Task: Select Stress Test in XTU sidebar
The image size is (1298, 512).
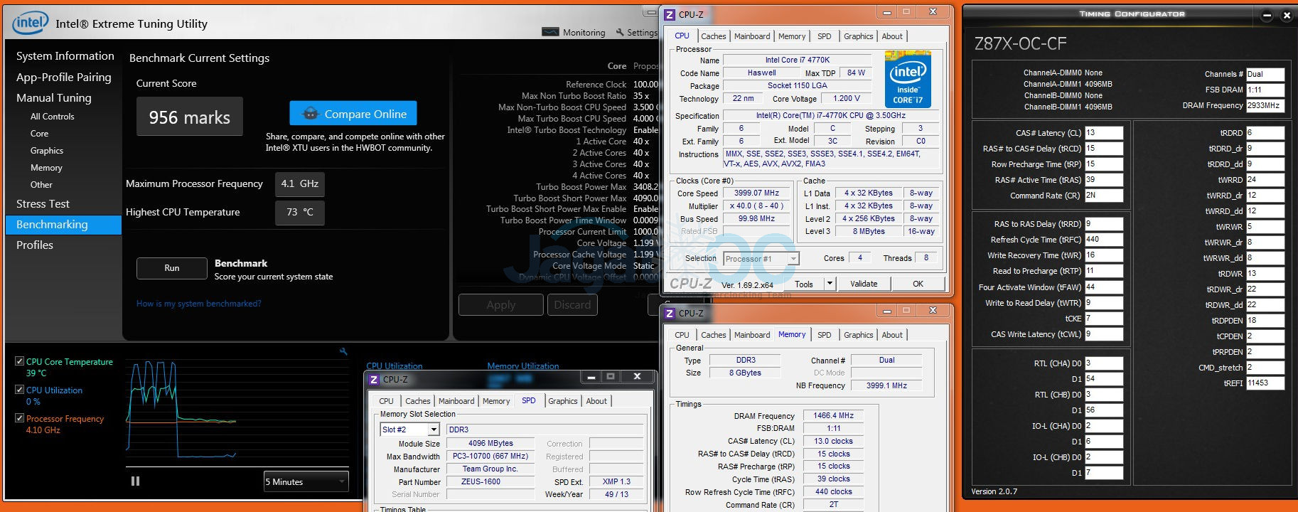Action: 43,204
